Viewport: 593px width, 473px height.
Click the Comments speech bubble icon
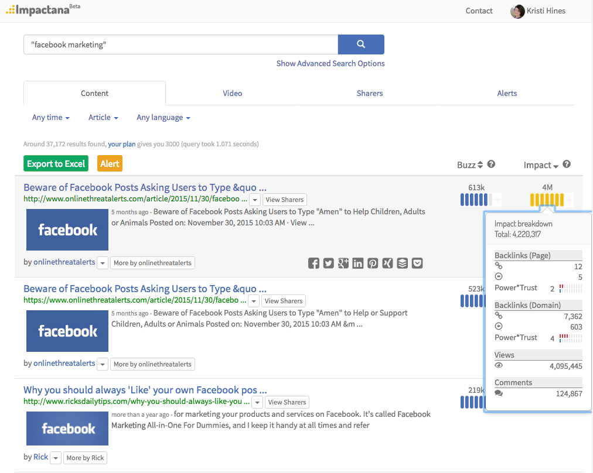[x=499, y=393]
